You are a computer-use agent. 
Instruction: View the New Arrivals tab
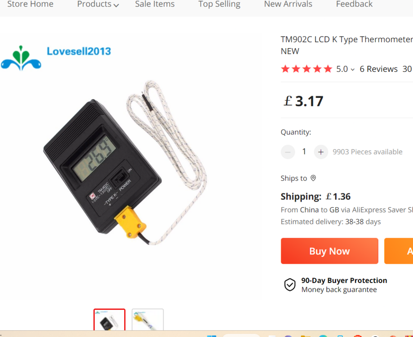288,4
